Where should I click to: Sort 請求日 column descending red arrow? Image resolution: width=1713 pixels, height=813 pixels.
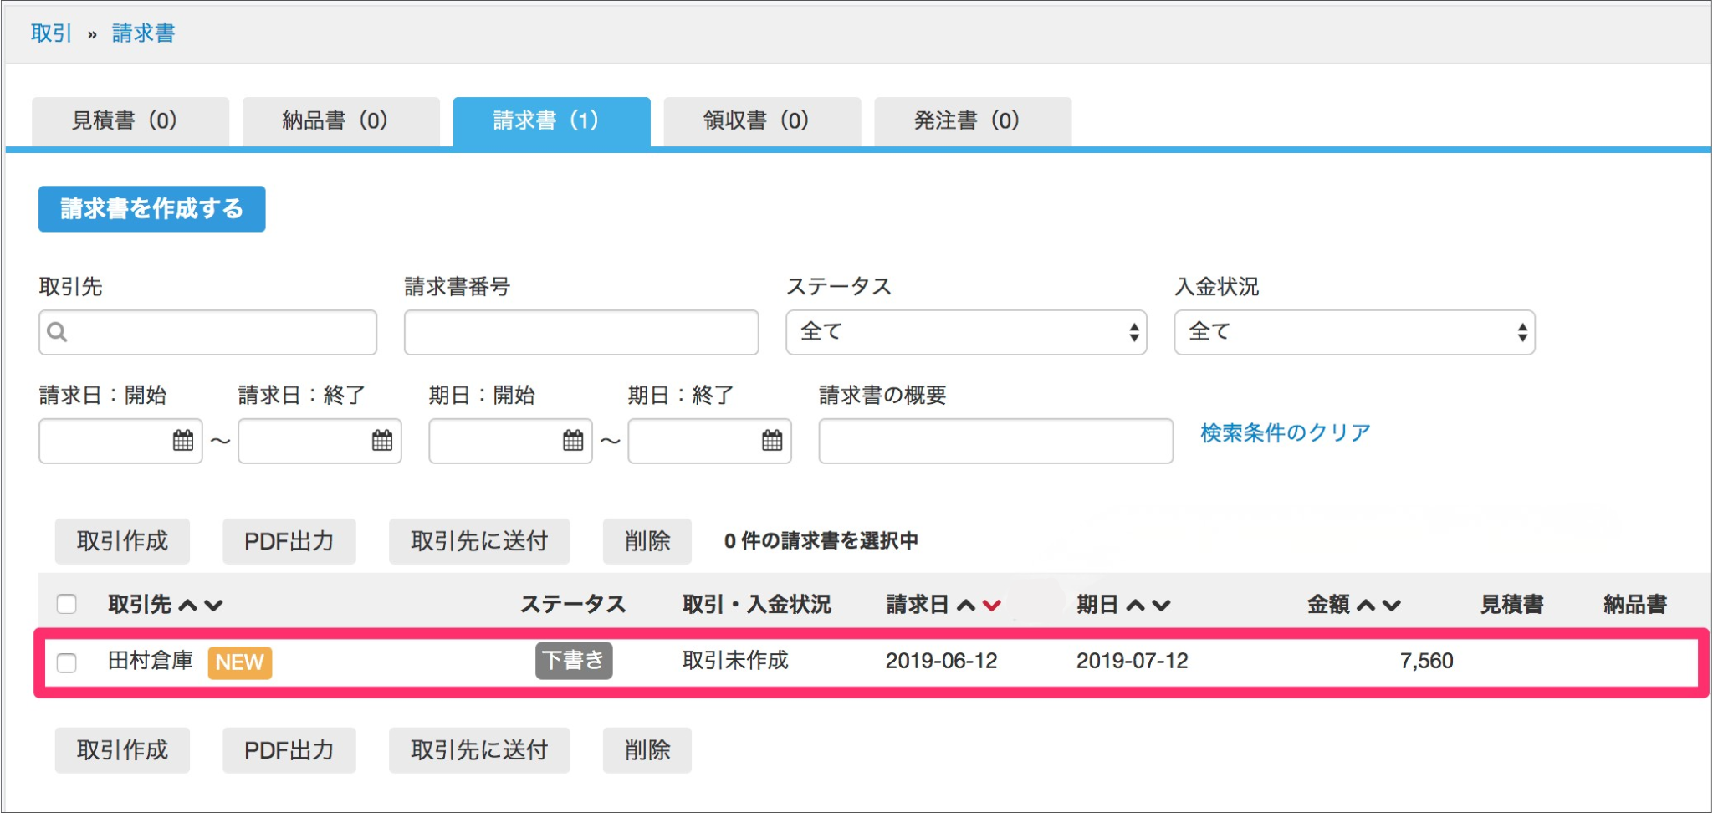(992, 605)
